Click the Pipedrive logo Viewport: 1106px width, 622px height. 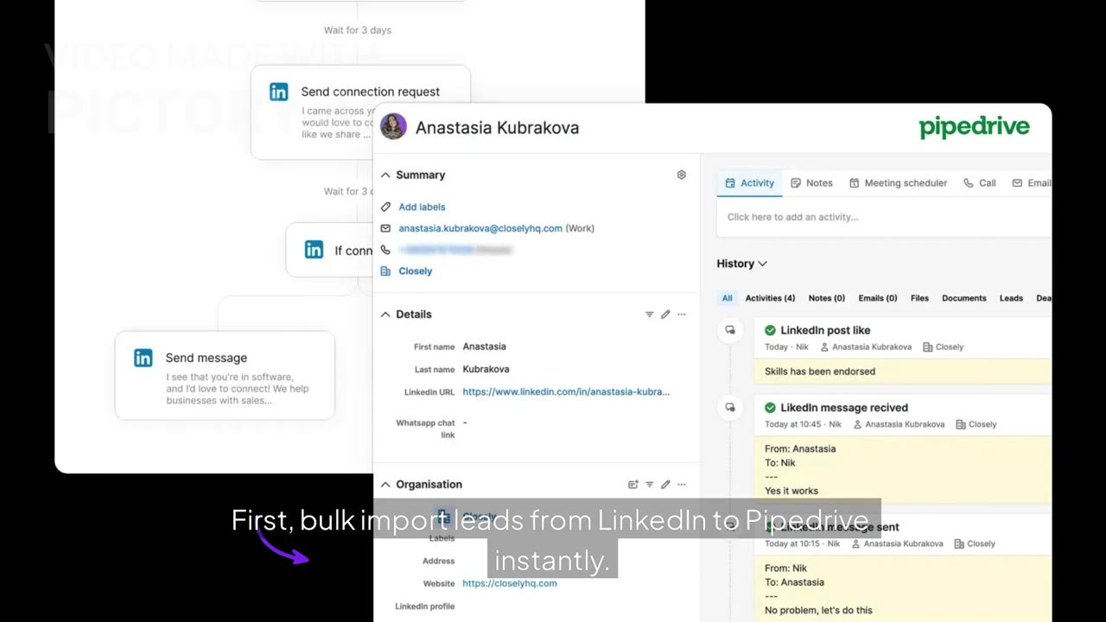975,127
